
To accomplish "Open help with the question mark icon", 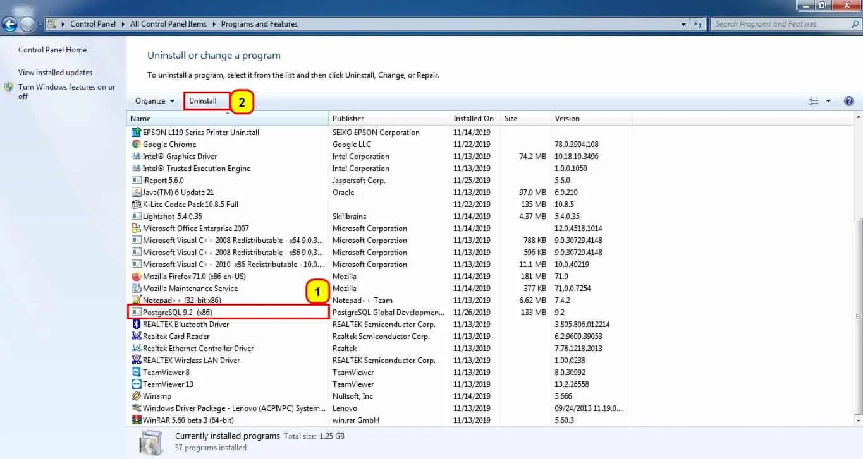I will click(x=849, y=101).
